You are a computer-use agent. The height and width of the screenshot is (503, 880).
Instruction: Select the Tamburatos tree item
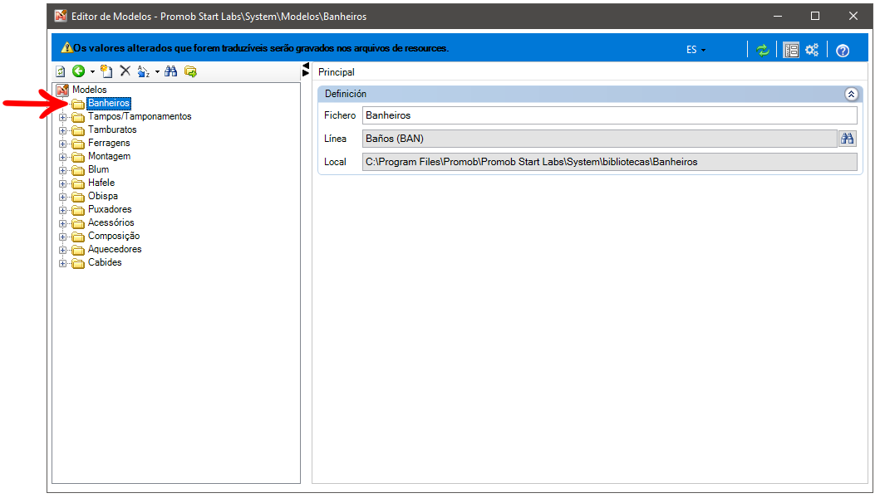click(112, 129)
